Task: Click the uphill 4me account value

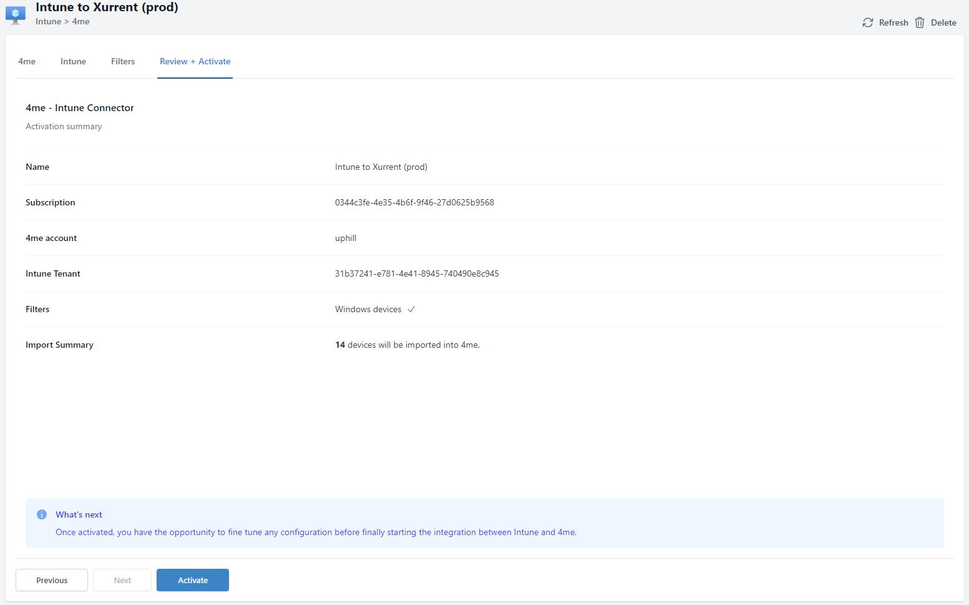Action: 346,238
